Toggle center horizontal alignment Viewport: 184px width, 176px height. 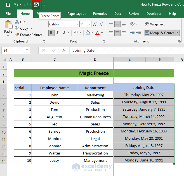coord(118,33)
